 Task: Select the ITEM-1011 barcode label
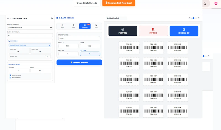tap(177, 95)
